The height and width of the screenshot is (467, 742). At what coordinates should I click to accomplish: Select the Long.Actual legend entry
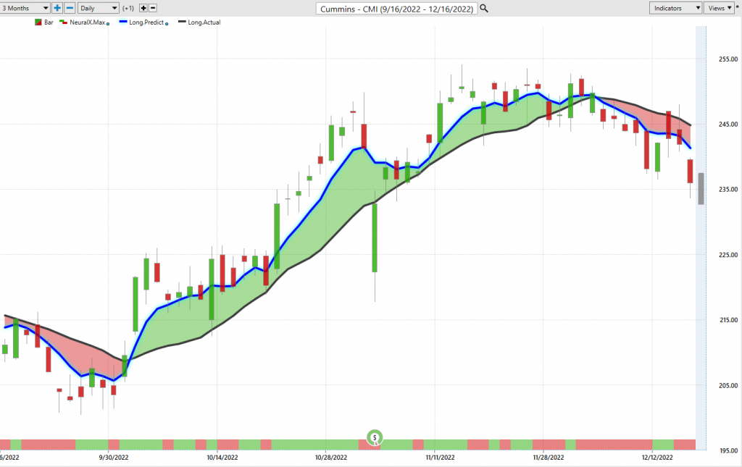[204, 22]
